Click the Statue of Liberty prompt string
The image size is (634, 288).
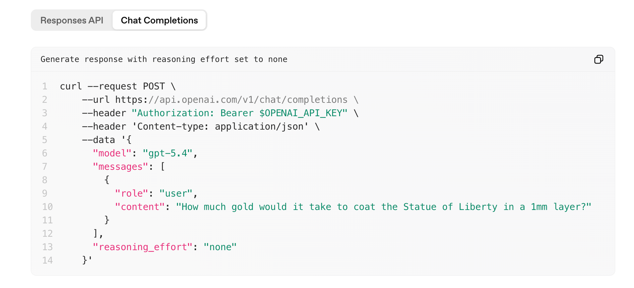pyautogui.click(x=383, y=207)
